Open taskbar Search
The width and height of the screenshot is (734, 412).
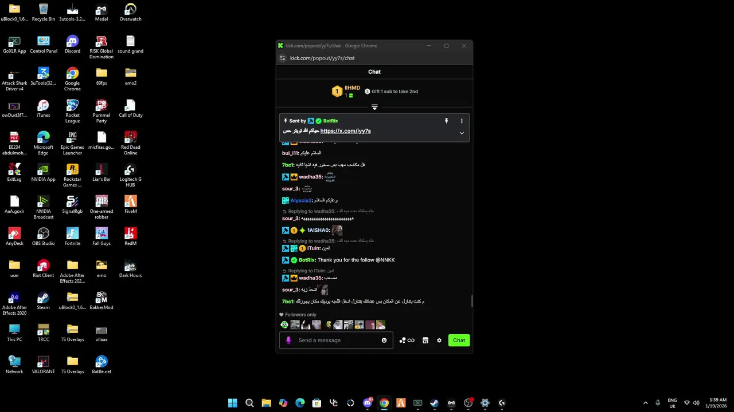click(249, 403)
